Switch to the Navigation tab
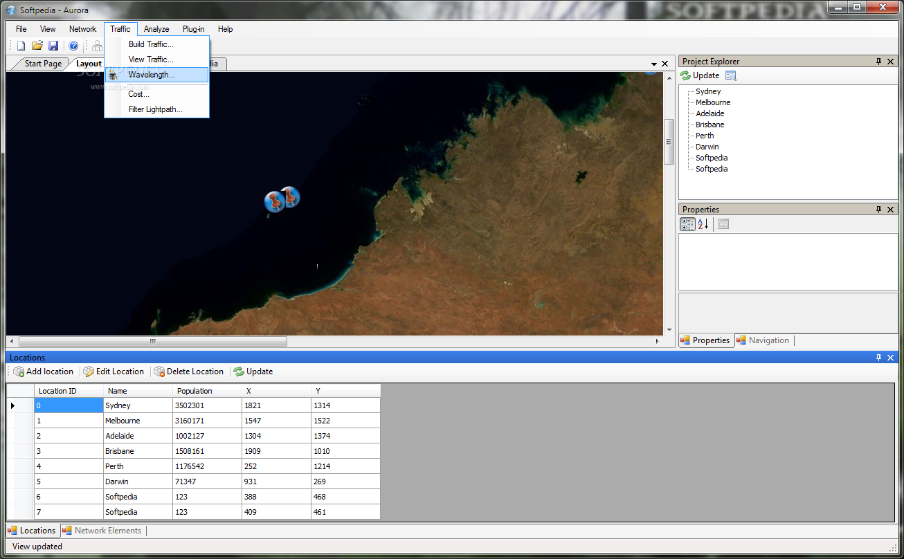 pyautogui.click(x=763, y=340)
